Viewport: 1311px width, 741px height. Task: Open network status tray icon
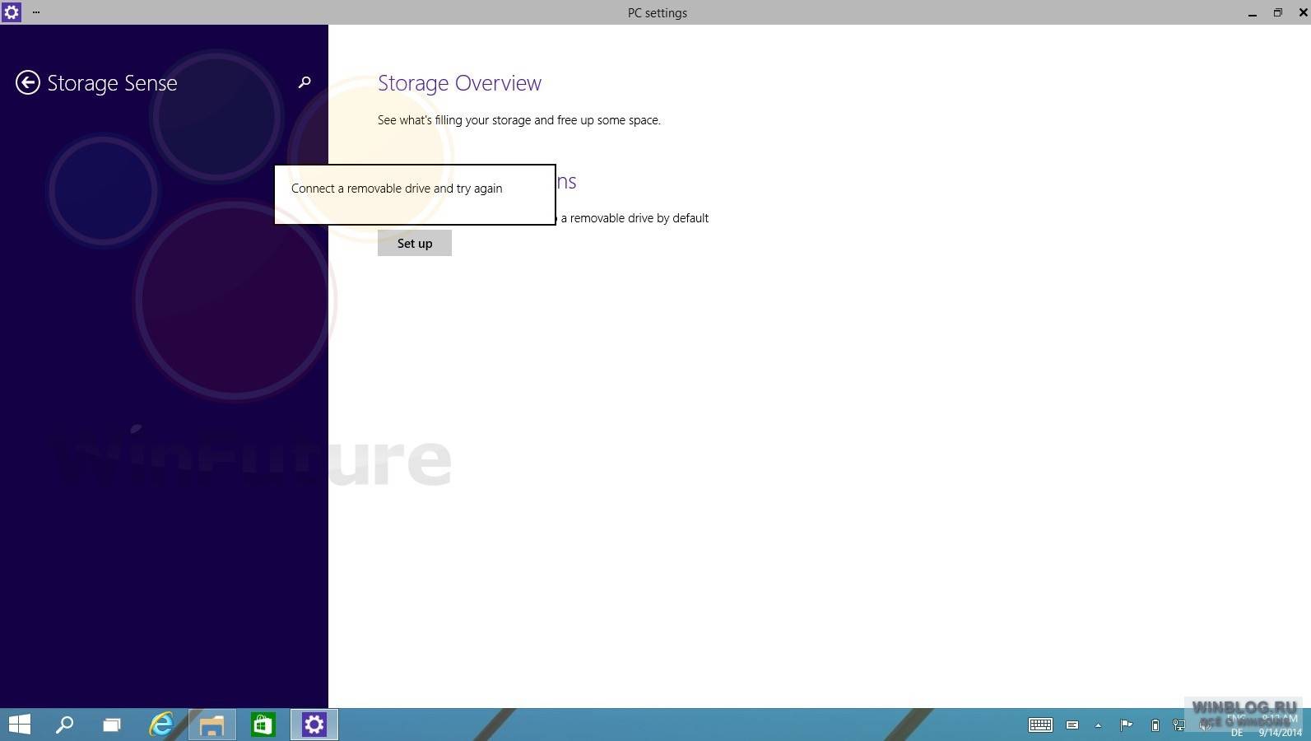coord(1179,725)
